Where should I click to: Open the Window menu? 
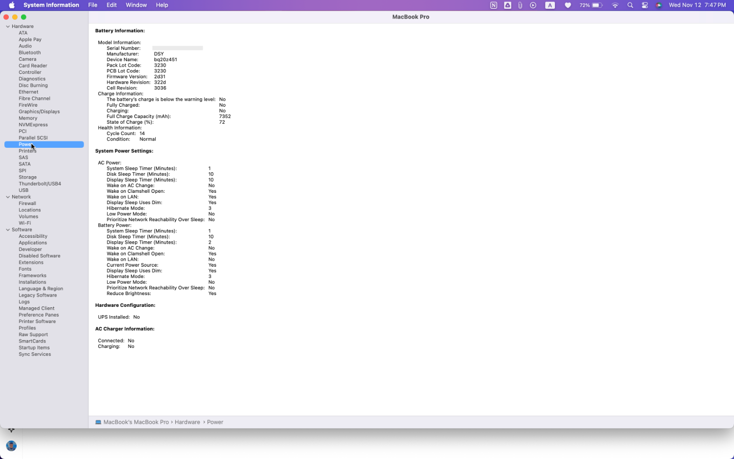tap(136, 5)
